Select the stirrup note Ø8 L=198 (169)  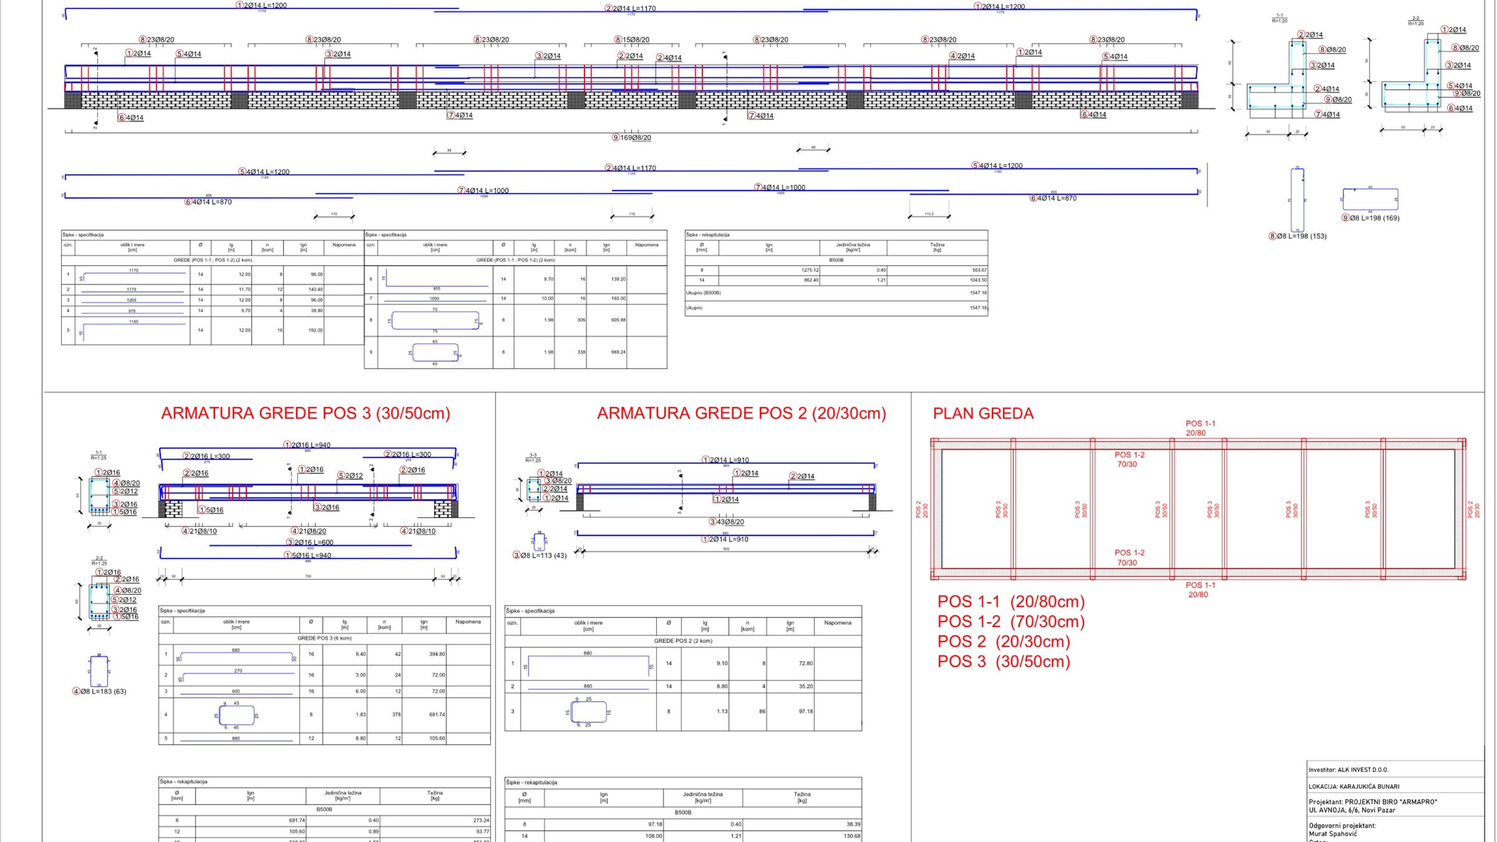pyautogui.click(x=1371, y=218)
